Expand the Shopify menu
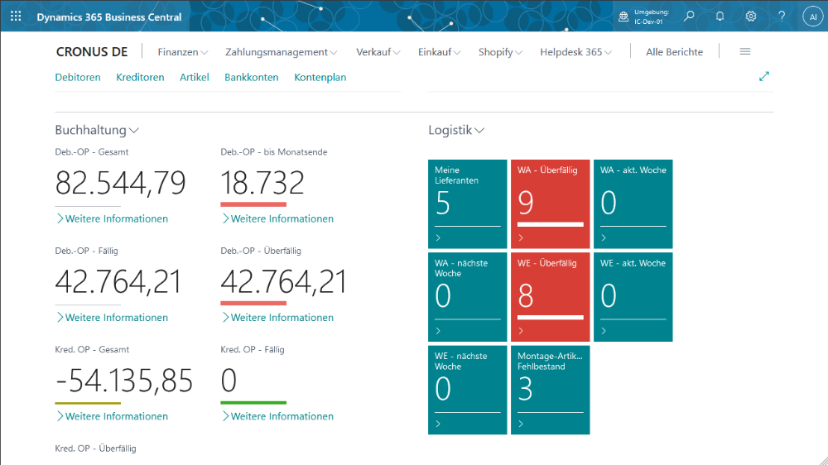Image resolution: width=828 pixels, height=465 pixels. [500, 52]
